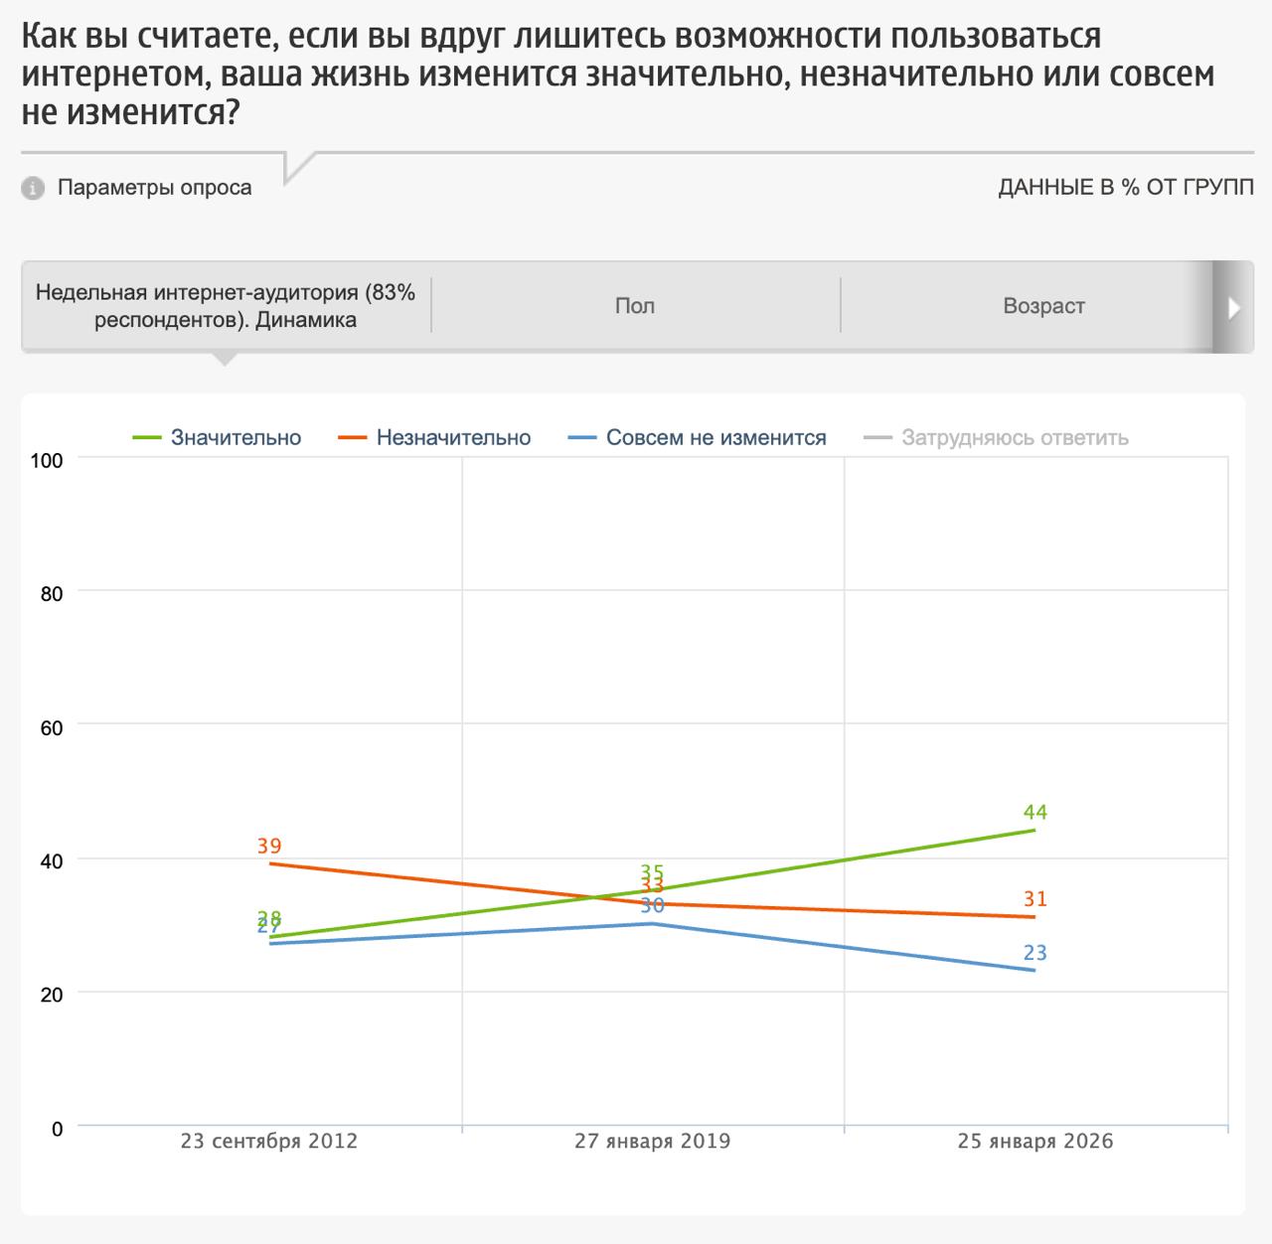
Task: Click the blue 23 data point
Action: (x=1034, y=971)
